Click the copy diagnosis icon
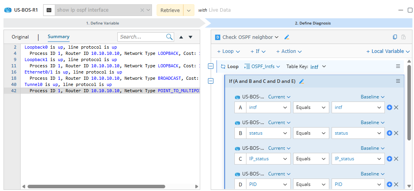This screenshot has height=191, width=414. [395, 37]
